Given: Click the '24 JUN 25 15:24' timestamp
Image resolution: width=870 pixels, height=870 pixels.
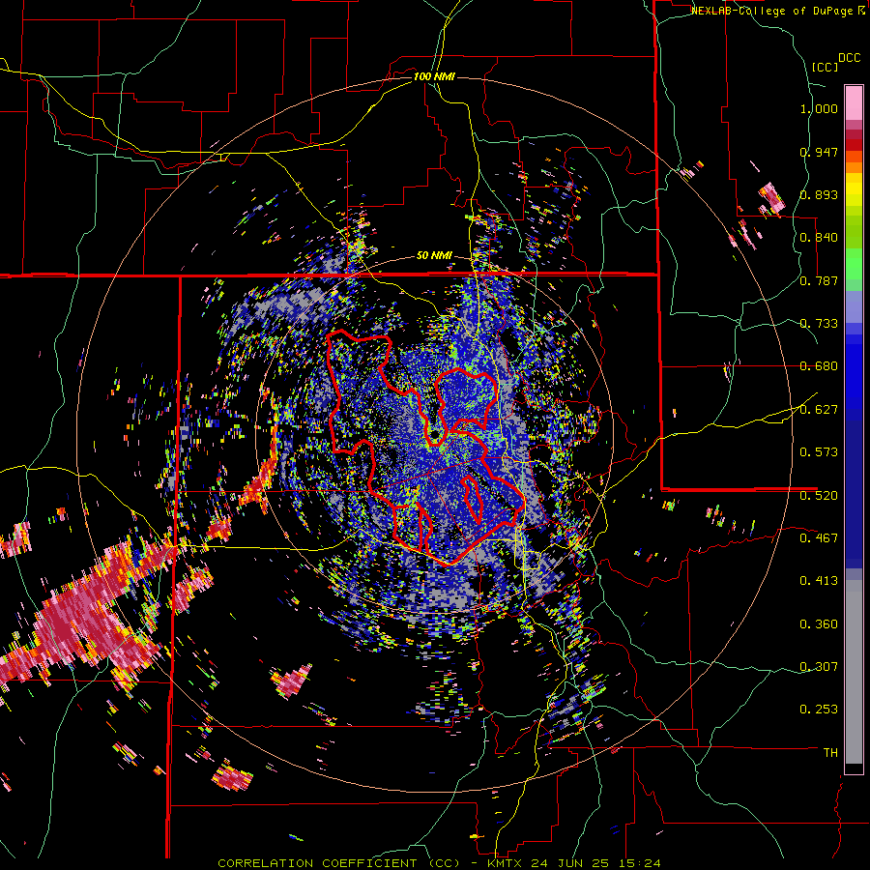Looking at the screenshot, I should (595, 863).
